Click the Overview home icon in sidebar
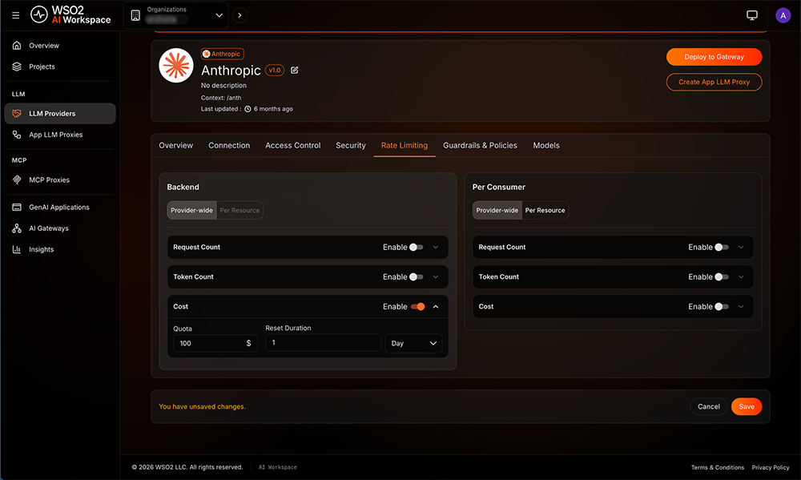The height and width of the screenshot is (480, 801). (x=17, y=46)
